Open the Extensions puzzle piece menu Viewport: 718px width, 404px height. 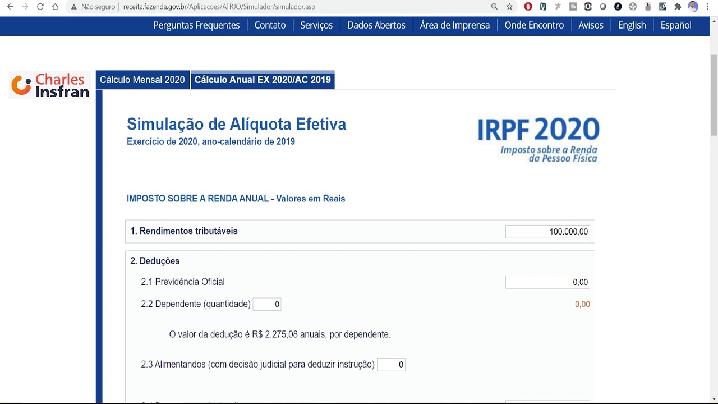coord(678,7)
